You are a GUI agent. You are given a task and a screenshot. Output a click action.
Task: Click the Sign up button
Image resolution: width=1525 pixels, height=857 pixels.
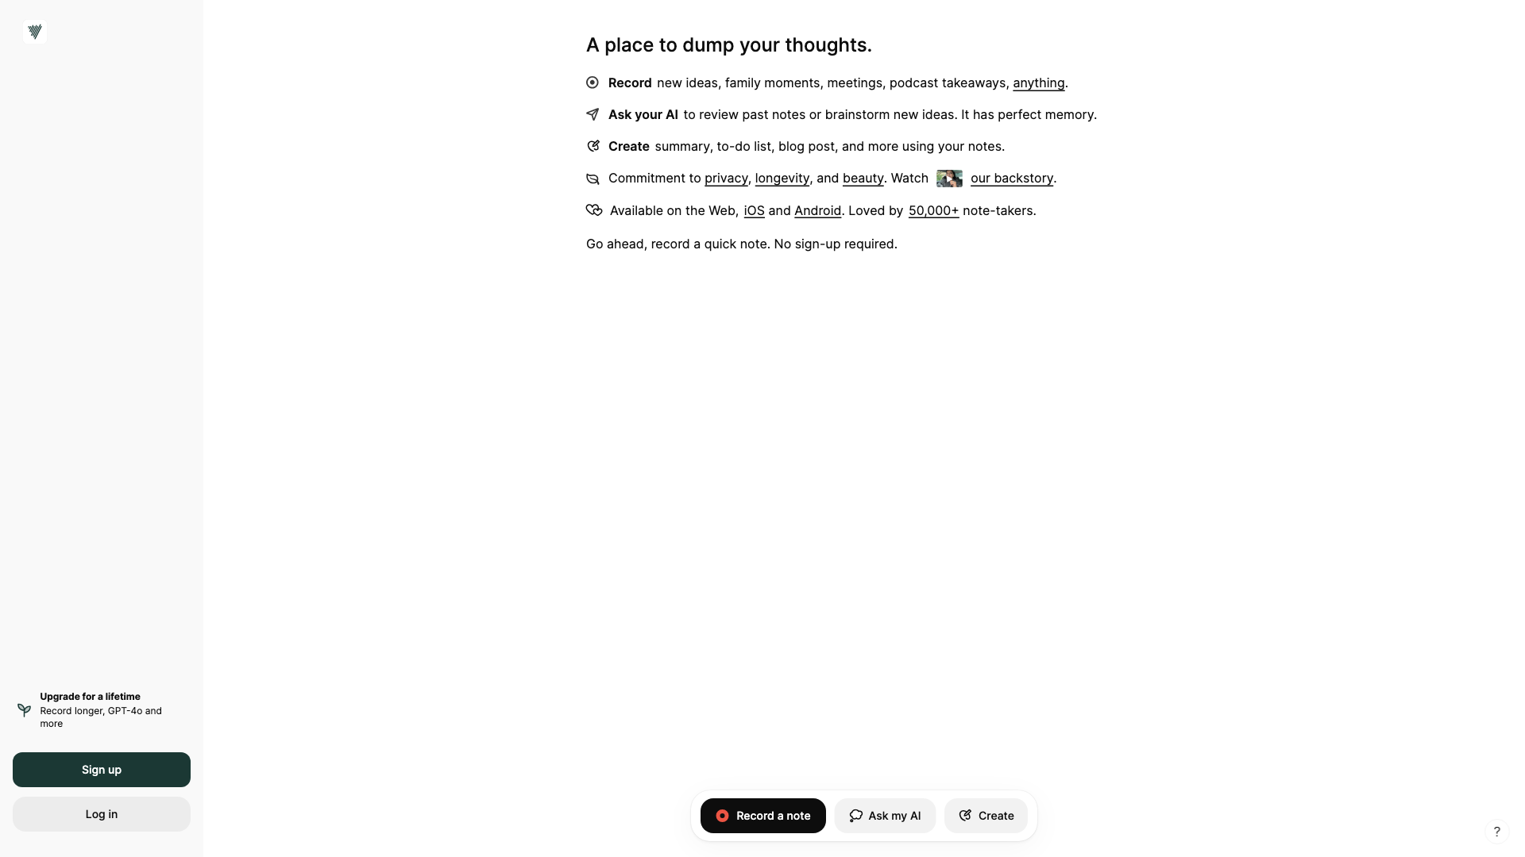101,769
